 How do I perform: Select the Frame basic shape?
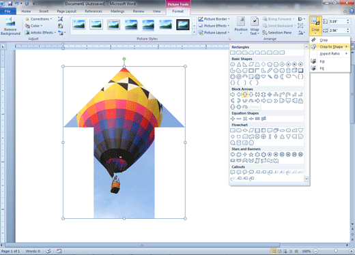click(x=251, y=71)
